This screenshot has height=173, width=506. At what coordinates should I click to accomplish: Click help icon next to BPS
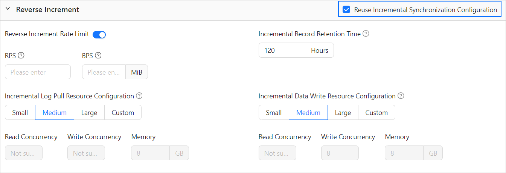pos(98,55)
